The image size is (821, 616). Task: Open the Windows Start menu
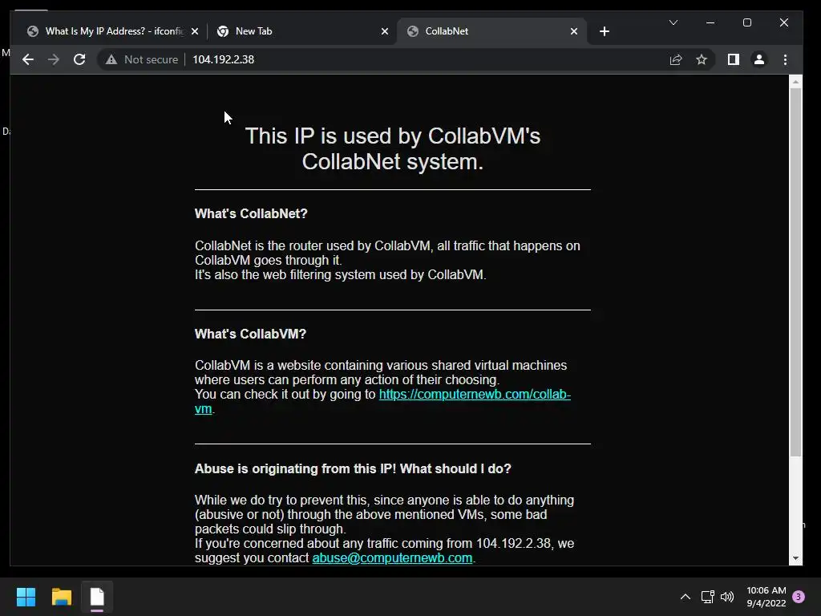click(x=26, y=597)
